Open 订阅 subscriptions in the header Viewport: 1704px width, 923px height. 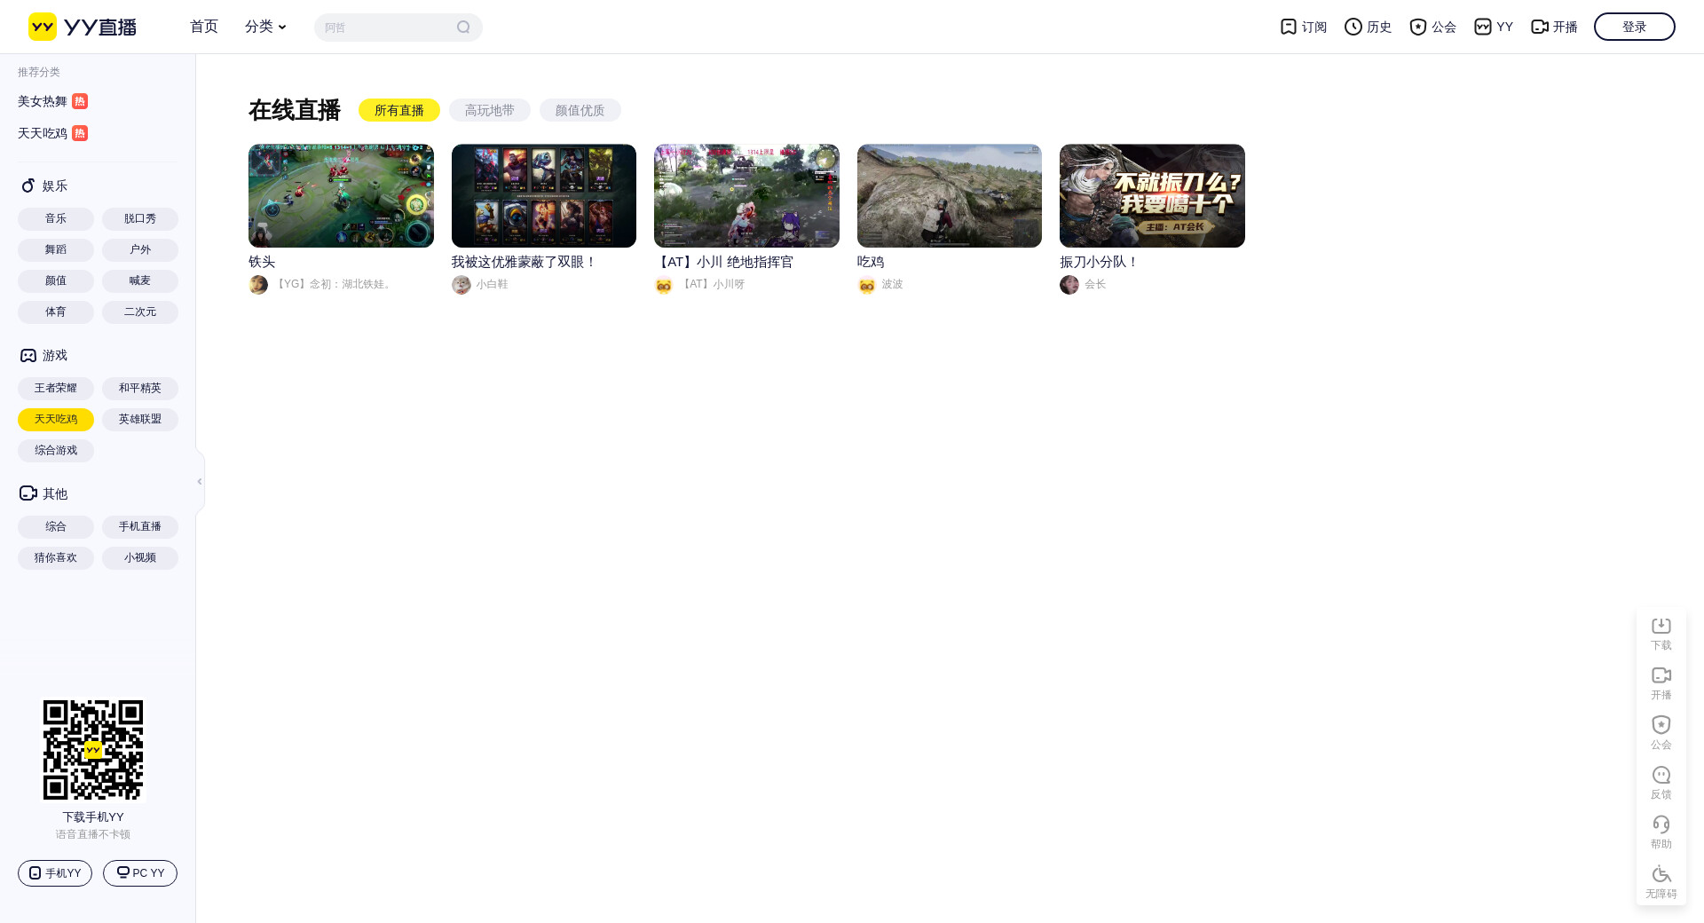pos(1303,27)
